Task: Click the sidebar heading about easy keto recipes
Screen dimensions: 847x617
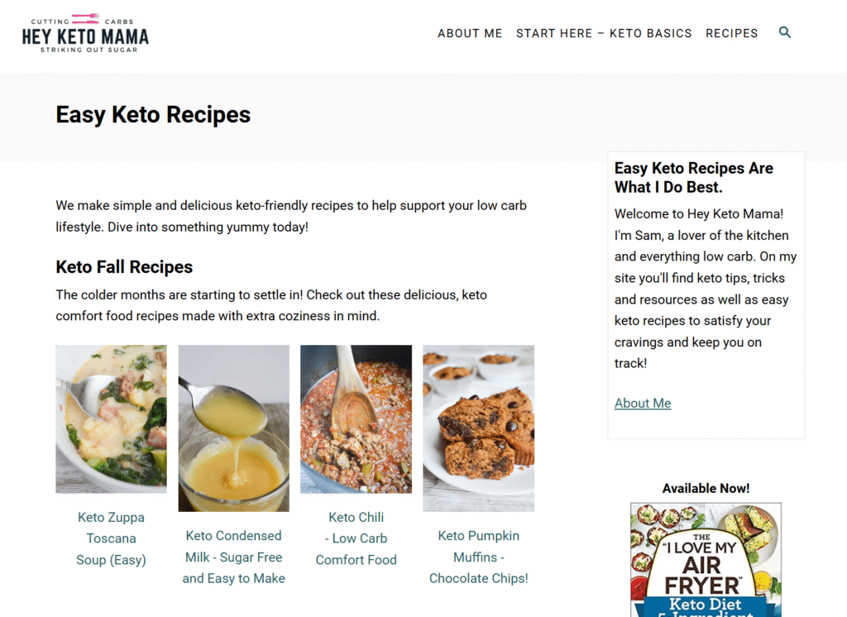Action: (x=694, y=178)
